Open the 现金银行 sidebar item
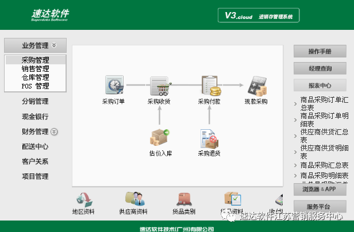 tap(35, 117)
